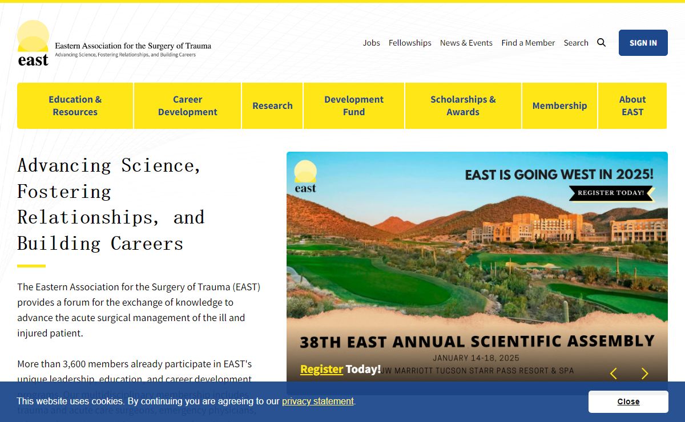Click the Search text link
Viewport: 685px width, 422px height.
coord(576,43)
